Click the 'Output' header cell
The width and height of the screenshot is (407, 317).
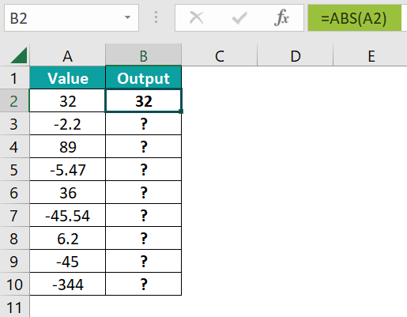pos(144,78)
